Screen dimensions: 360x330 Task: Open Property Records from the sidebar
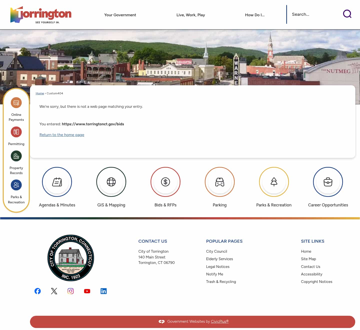click(x=16, y=156)
